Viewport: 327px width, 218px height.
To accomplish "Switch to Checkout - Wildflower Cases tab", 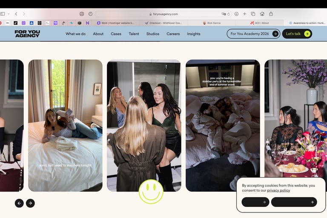I will pyautogui.click(x=163, y=23).
